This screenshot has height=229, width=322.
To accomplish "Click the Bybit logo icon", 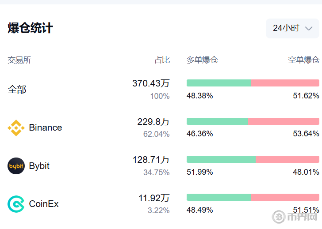I will [16, 166].
